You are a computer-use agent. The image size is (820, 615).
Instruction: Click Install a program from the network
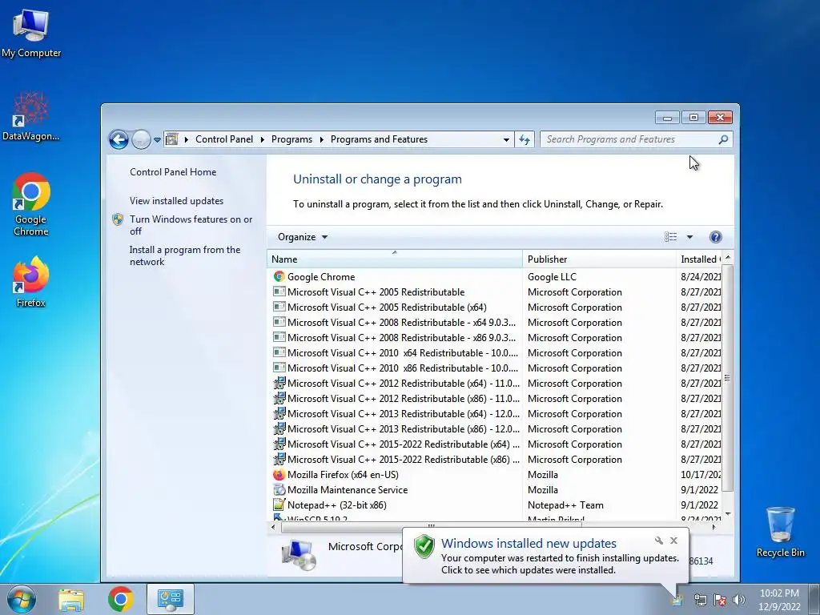click(185, 255)
